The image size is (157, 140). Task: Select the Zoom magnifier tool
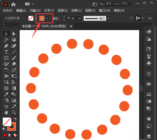[14, 112]
